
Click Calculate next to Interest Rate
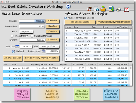tap(52, 26)
